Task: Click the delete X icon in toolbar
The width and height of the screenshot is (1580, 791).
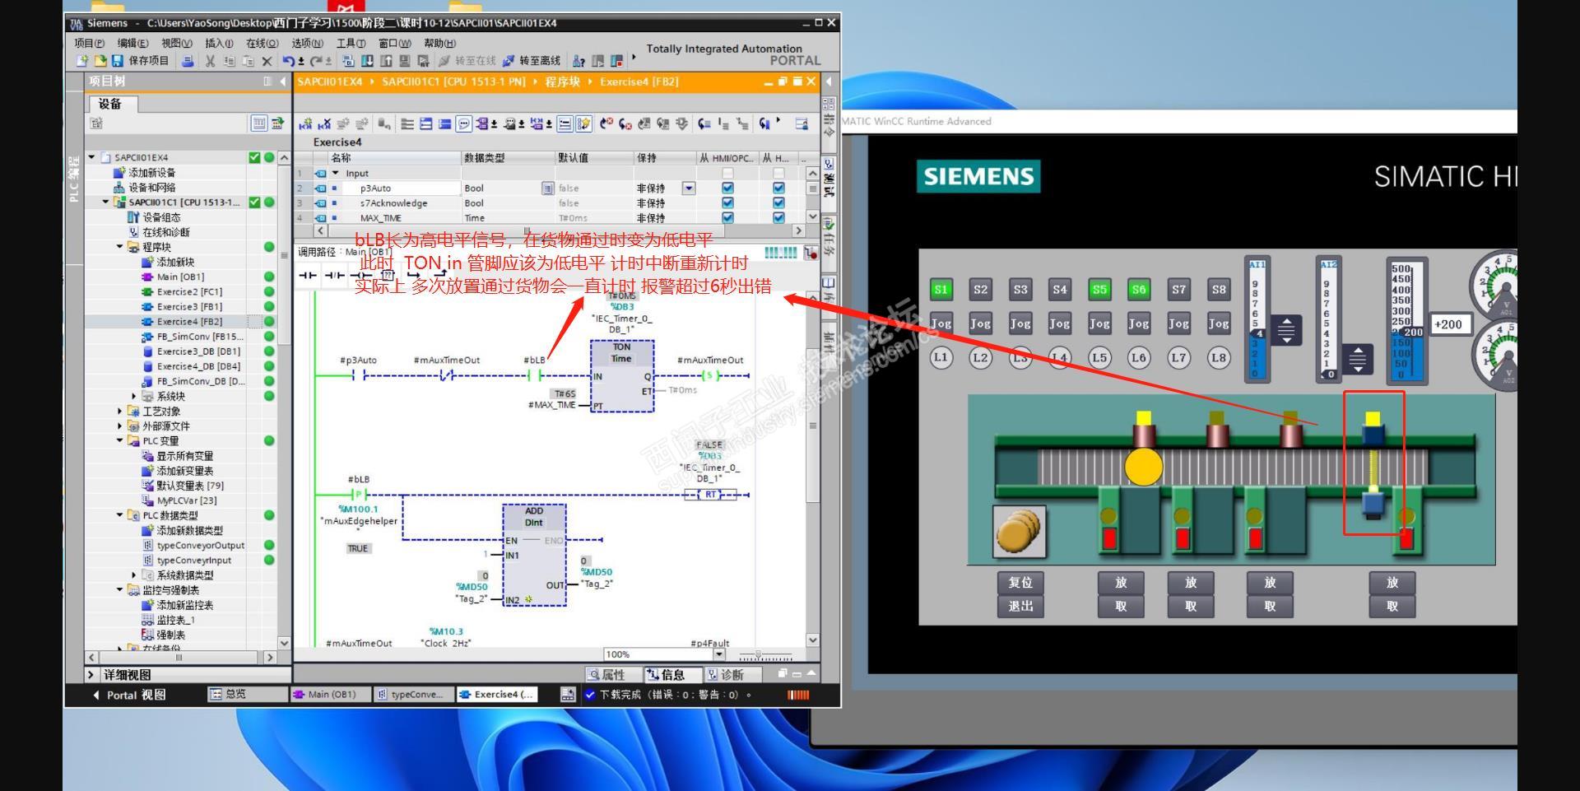Action: click(267, 61)
